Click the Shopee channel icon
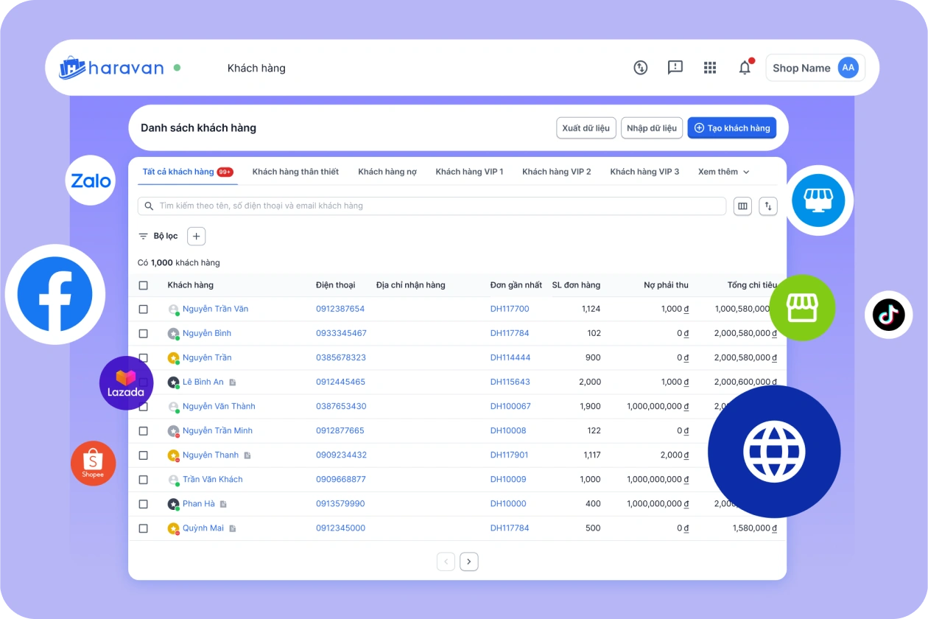The height and width of the screenshot is (619, 928). (93, 464)
